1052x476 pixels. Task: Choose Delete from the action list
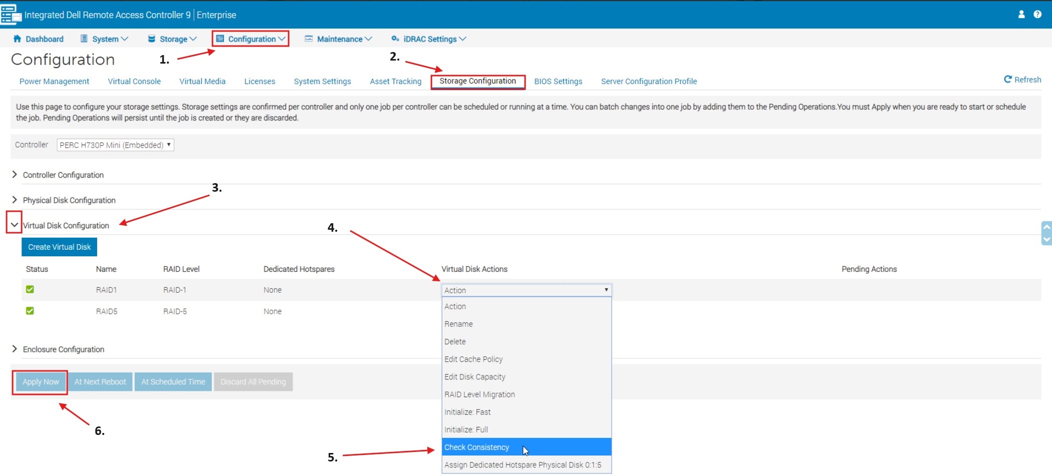tap(527, 341)
